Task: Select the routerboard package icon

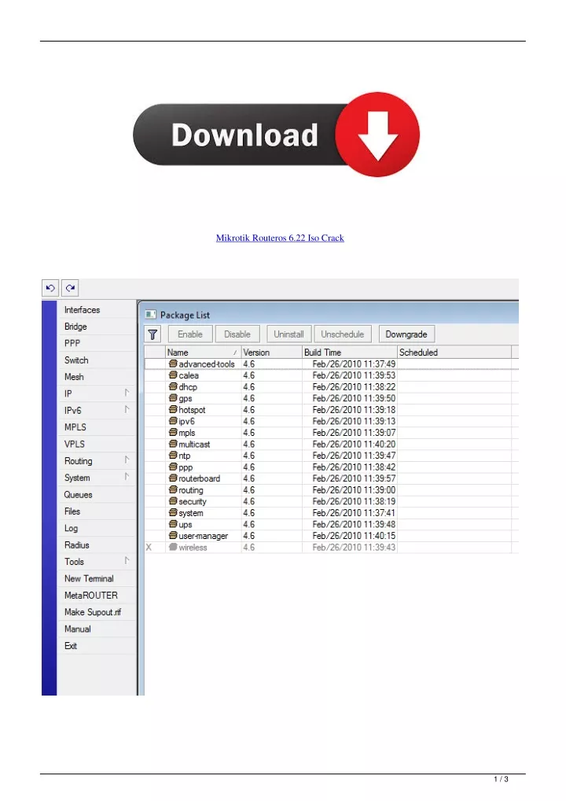Action: 173,478
